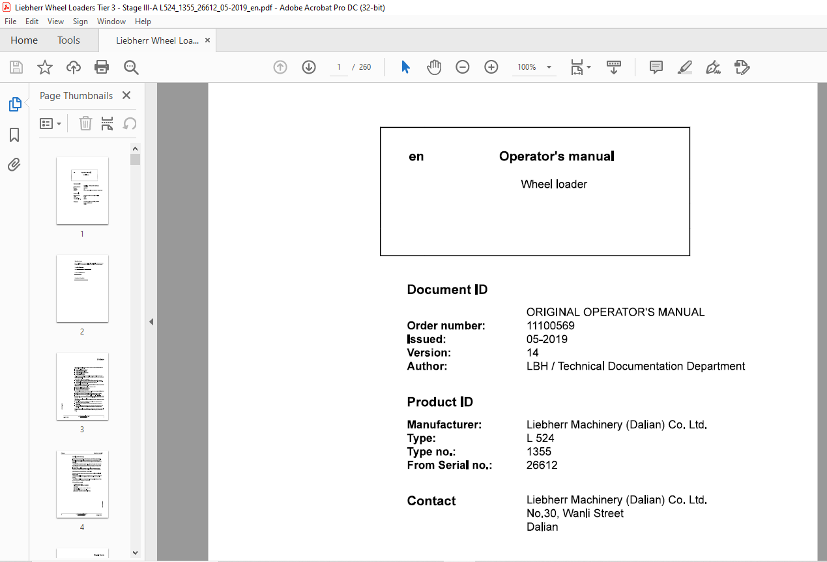The height and width of the screenshot is (562, 827).
Task: Select page 3 thumbnail
Action: 82,386
